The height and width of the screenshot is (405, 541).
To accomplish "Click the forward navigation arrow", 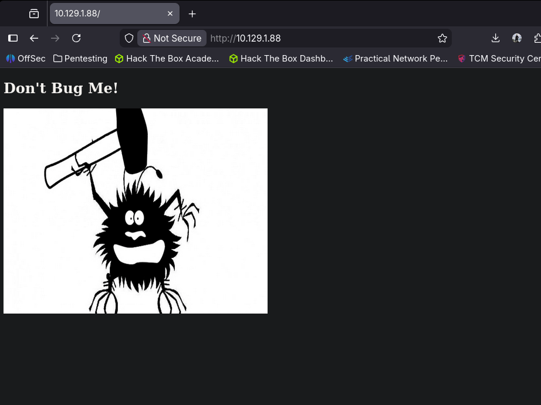I will click(x=55, y=38).
